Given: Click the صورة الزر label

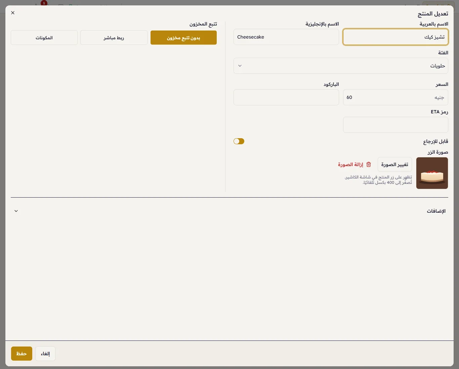Looking at the screenshot, I should (x=438, y=152).
